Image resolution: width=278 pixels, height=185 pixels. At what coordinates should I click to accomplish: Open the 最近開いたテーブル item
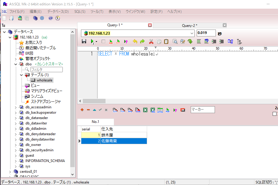click(x=40, y=48)
